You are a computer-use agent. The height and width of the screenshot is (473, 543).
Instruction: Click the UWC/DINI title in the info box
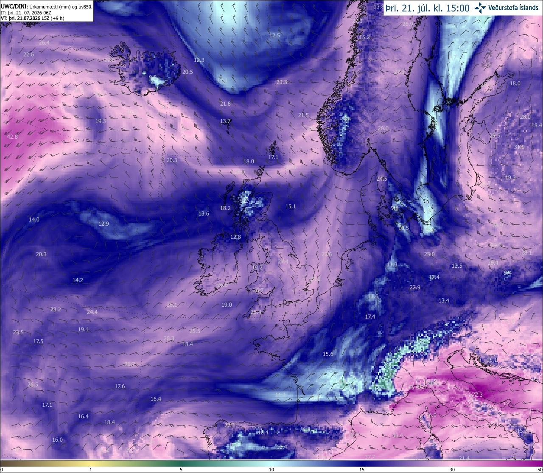coord(14,6)
